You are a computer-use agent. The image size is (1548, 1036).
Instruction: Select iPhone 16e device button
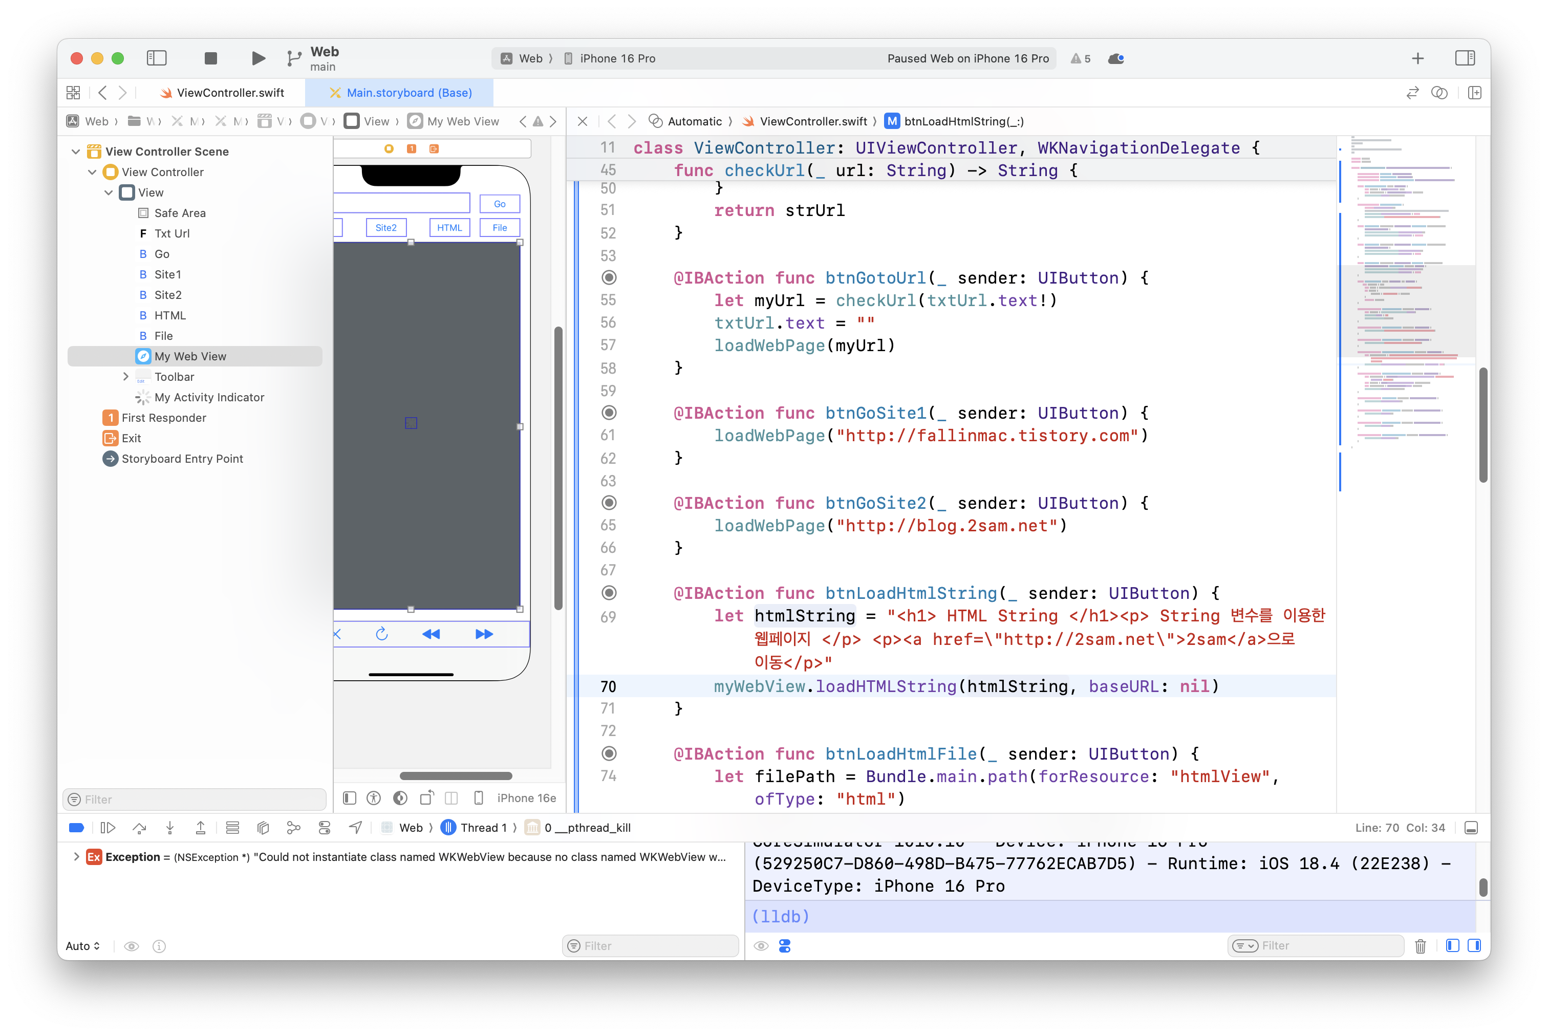(x=526, y=798)
